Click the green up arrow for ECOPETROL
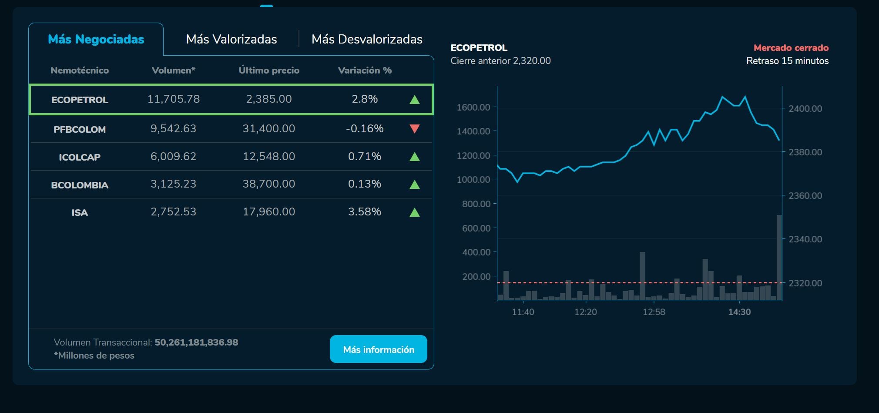 coord(414,100)
